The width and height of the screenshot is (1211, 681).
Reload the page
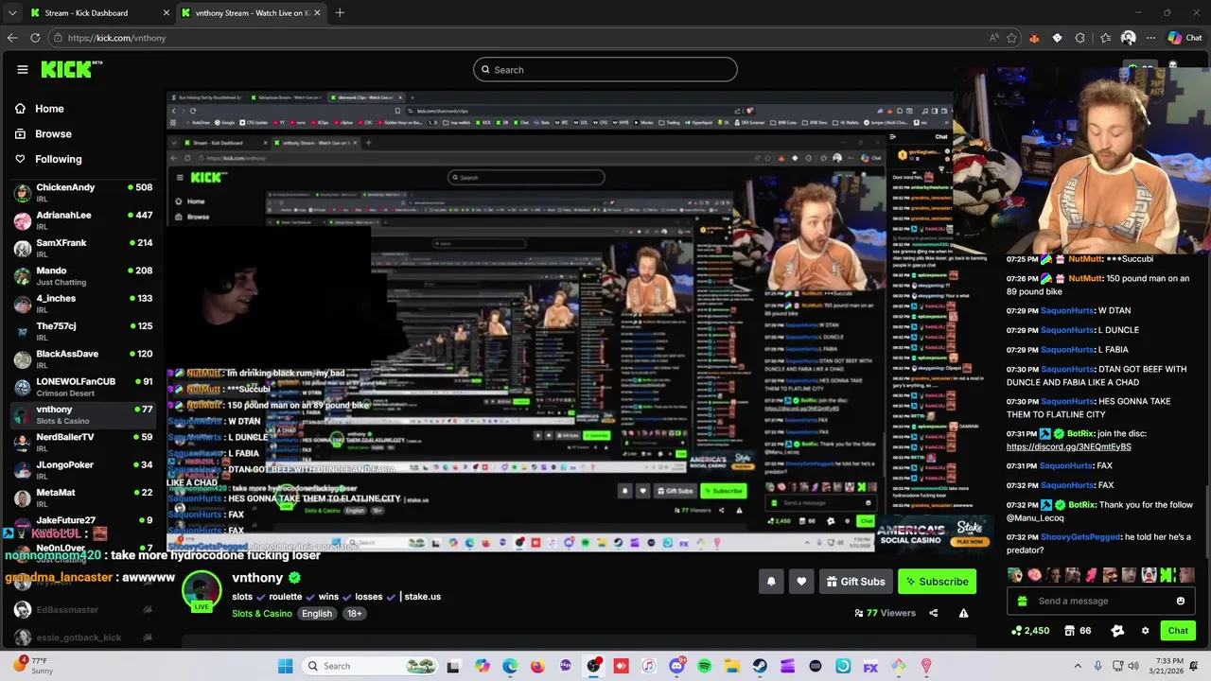coord(35,38)
